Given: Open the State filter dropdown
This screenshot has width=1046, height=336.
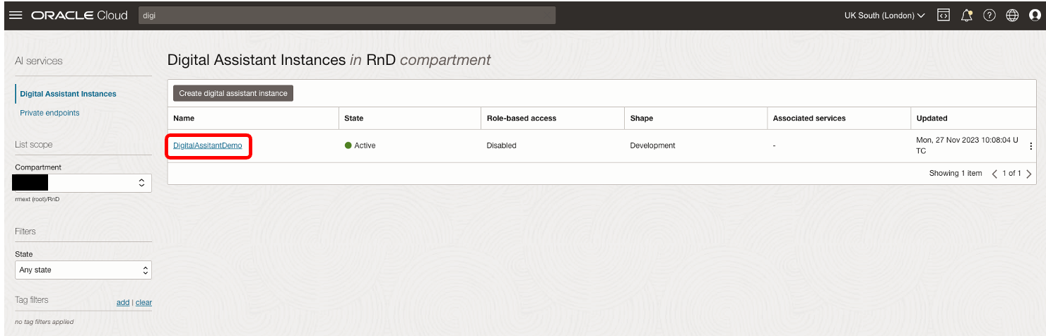Looking at the screenshot, I should [x=83, y=270].
